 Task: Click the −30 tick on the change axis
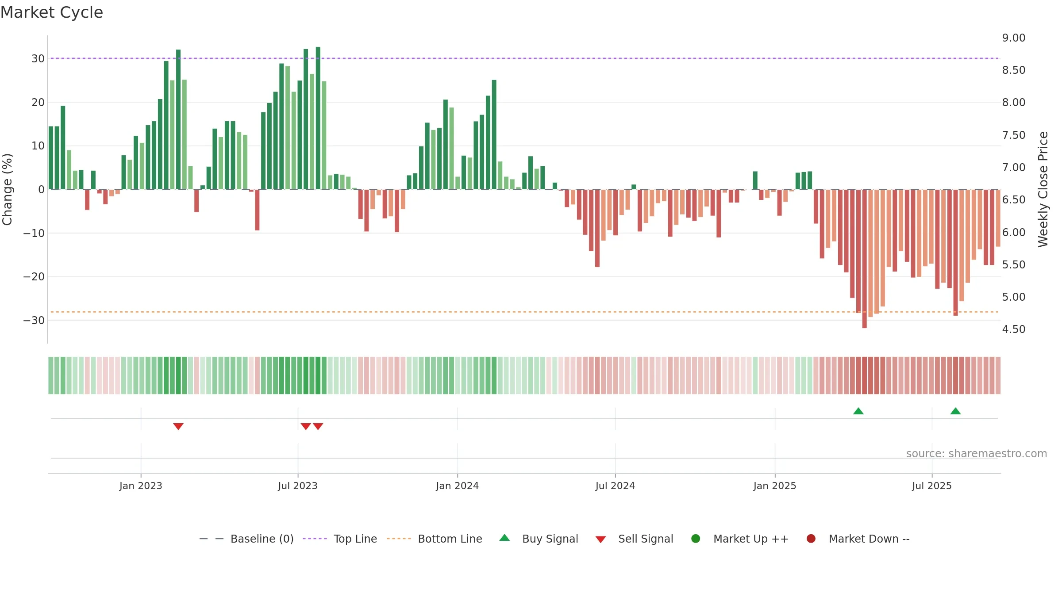pos(34,320)
